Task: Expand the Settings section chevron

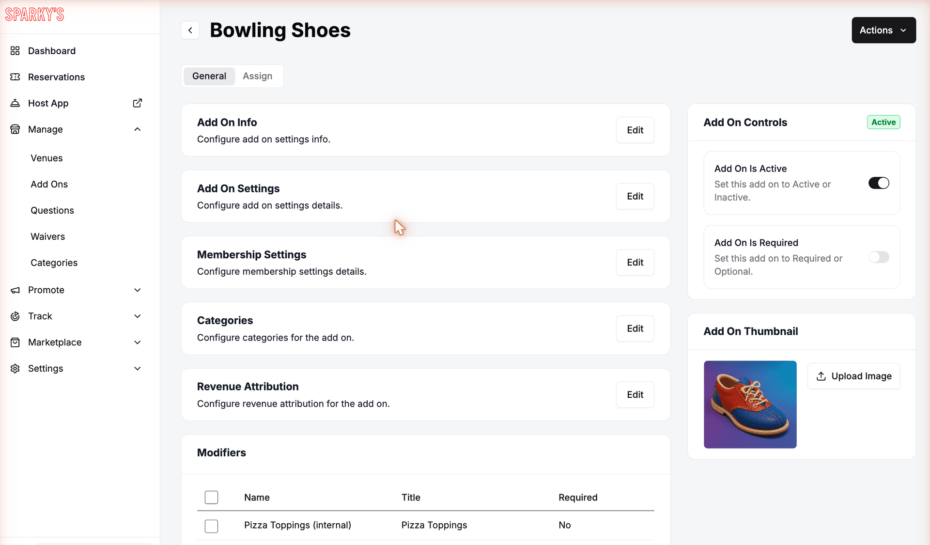Action: coord(138,369)
